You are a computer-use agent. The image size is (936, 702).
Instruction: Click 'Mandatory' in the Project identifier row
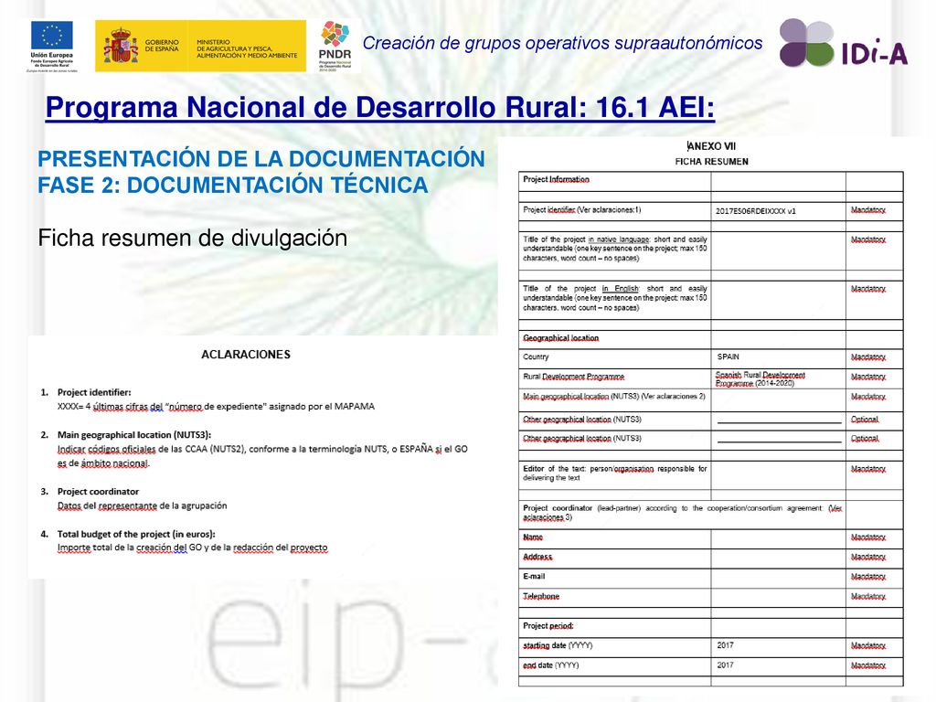tap(868, 210)
